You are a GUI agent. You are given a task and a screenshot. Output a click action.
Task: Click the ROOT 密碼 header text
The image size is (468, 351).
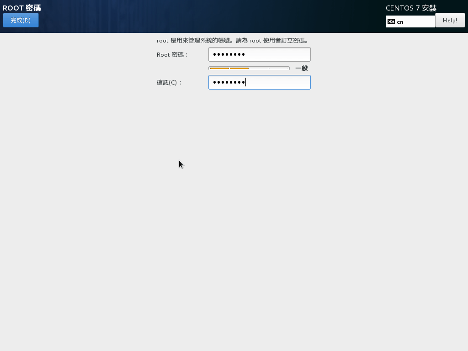(x=21, y=8)
